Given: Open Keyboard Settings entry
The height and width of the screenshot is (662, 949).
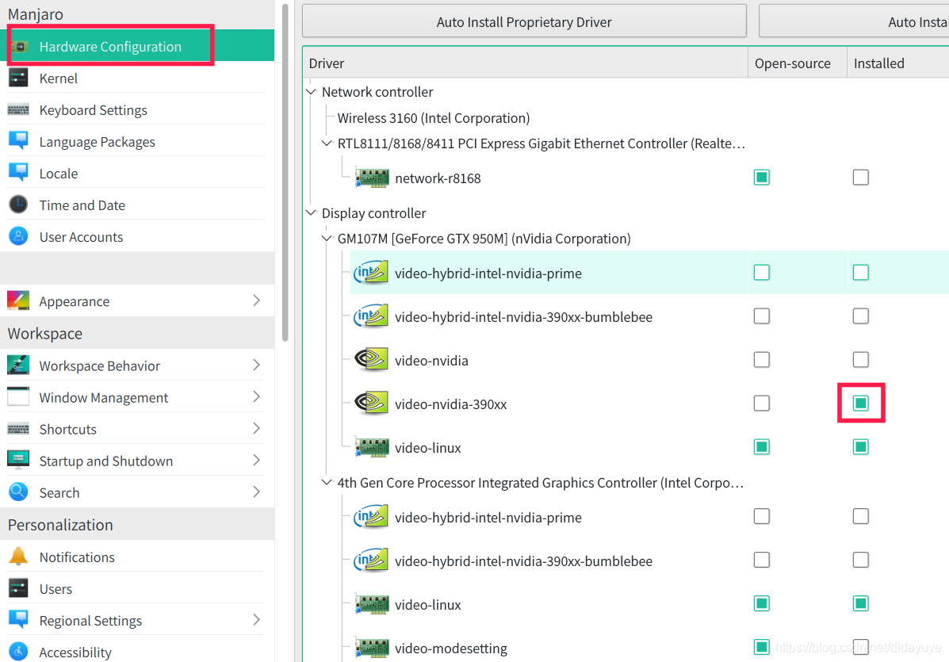Looking at the screenshot, I should tap(137, 109).
